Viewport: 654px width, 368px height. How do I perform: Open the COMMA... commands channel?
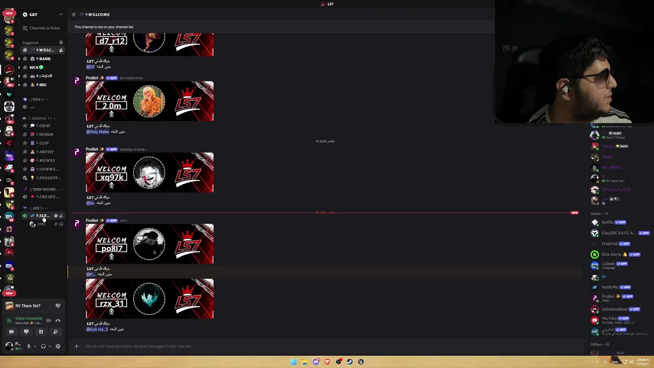pos(42,169)
